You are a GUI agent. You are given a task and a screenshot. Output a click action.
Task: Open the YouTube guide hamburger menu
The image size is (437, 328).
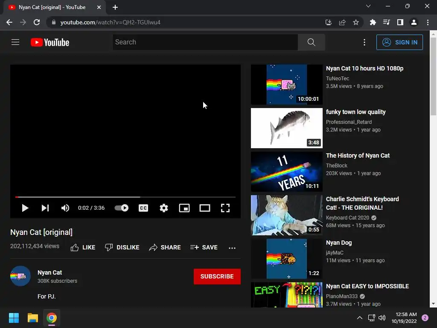tap(15, 42)
